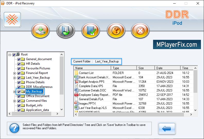The image size is (204, 139).
Task: Click the Current Folder Last_Year_Backup field
Action: click(96, 61)
